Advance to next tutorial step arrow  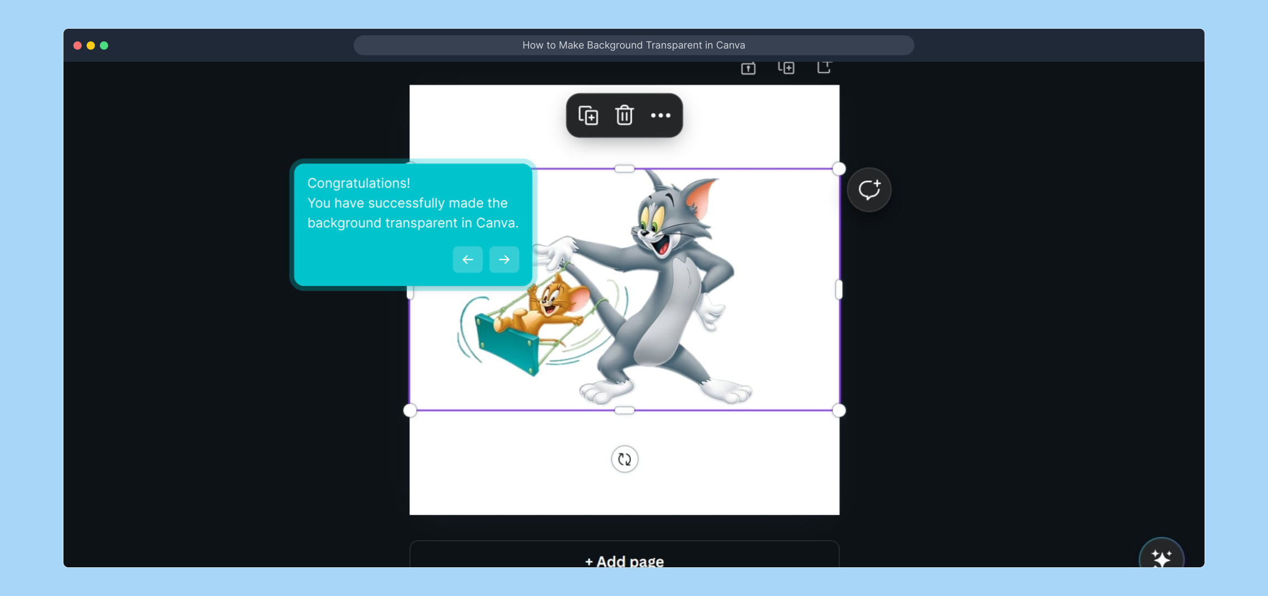tap(504, 259)
